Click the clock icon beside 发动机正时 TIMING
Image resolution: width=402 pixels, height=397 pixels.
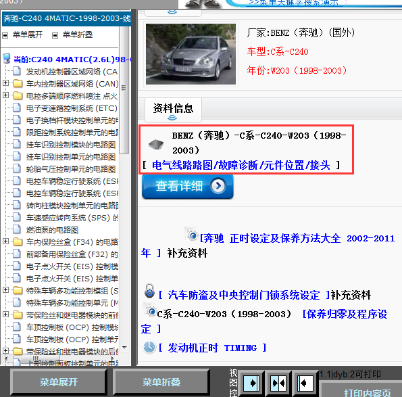coord(149,347)
